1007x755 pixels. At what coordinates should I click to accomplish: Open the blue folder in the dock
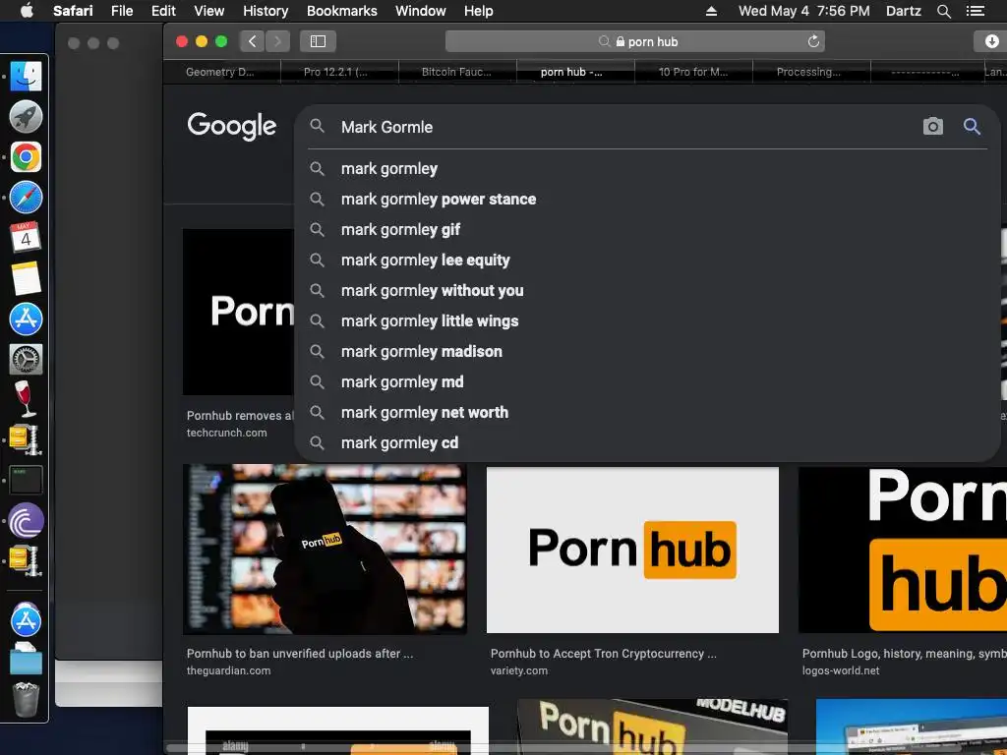26,660
